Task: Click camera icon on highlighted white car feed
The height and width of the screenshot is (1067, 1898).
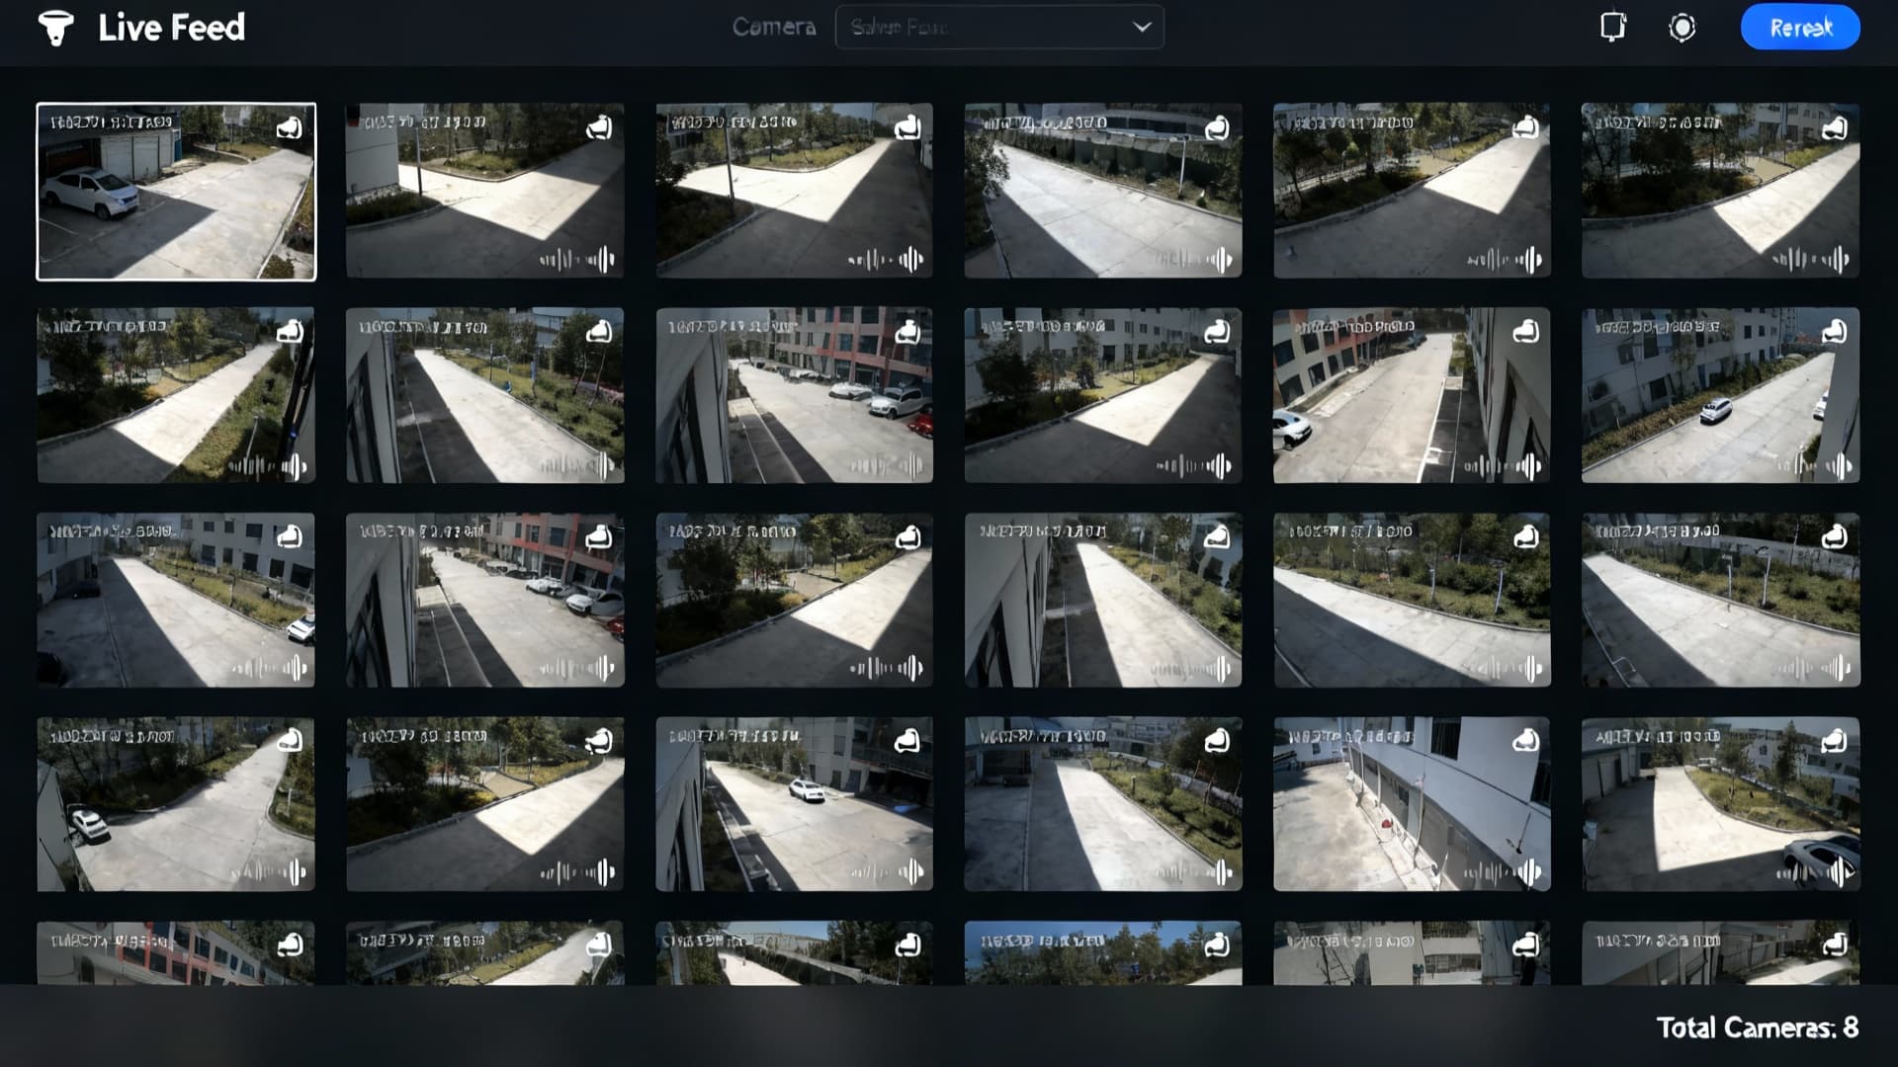Action: [289, 127]
